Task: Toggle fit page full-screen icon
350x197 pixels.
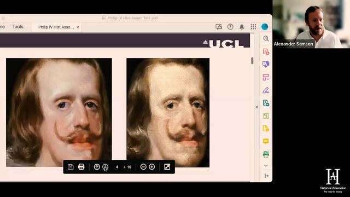Action: point(167,167)
